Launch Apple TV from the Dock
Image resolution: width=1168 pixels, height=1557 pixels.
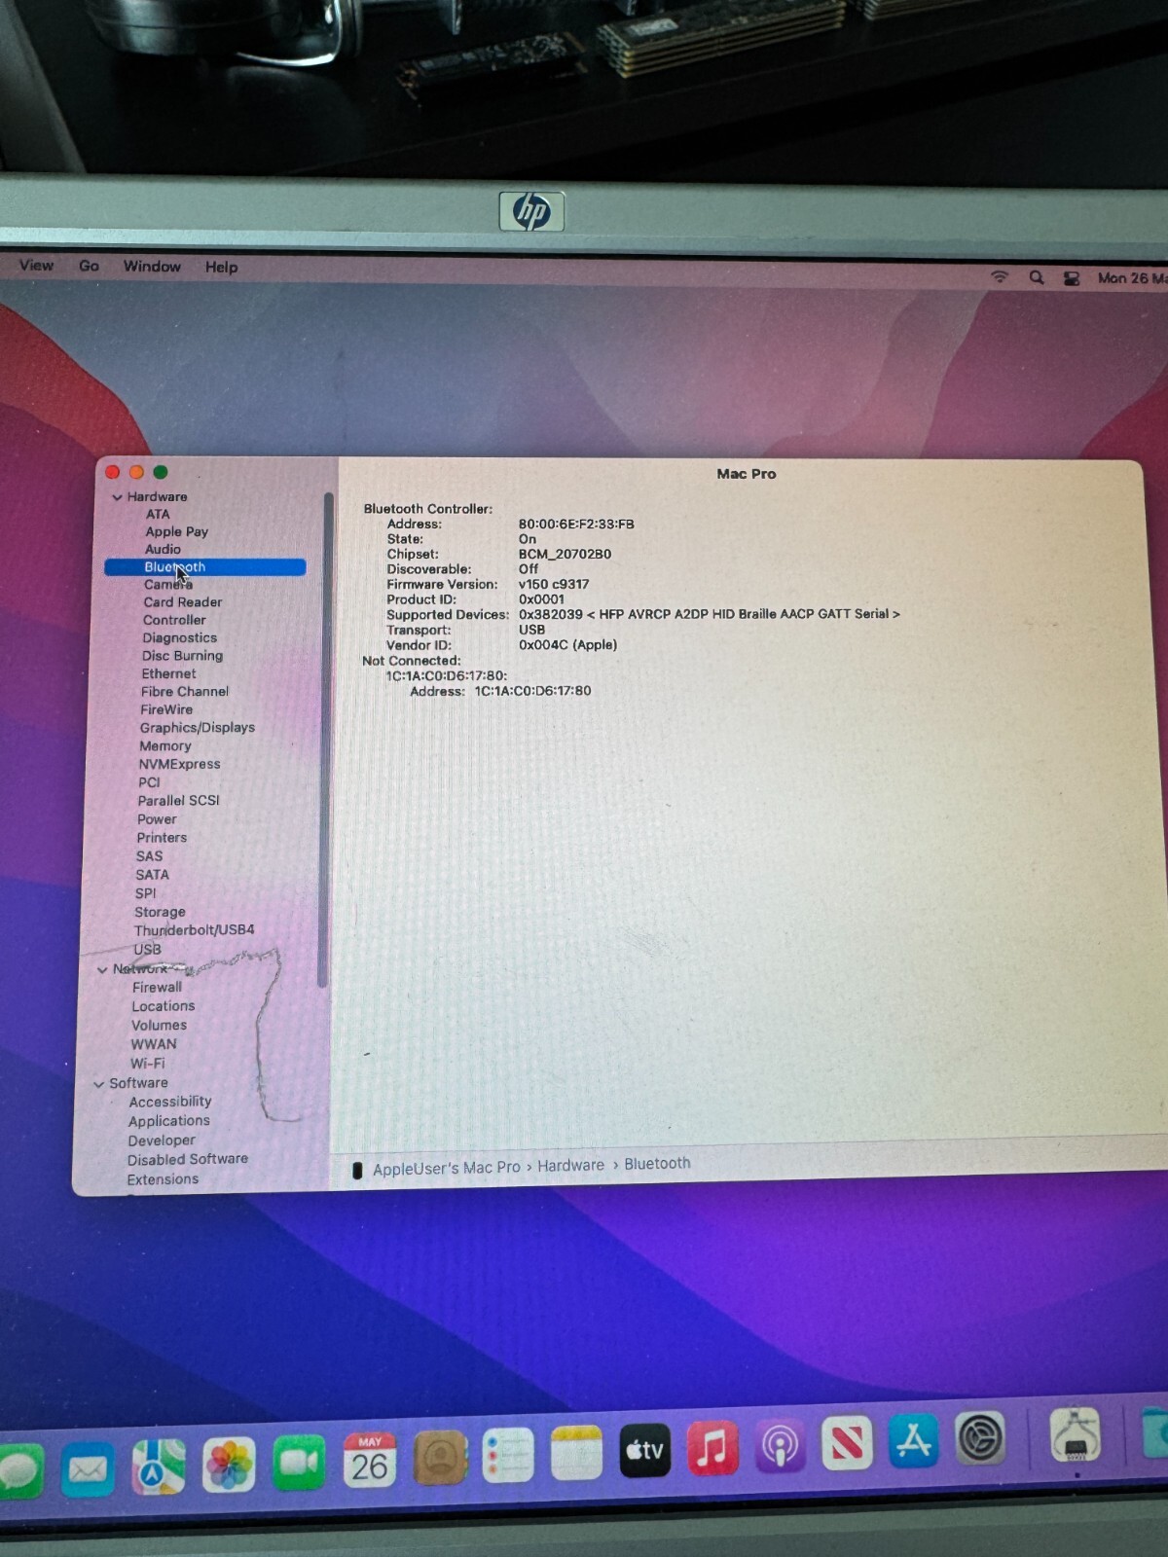644,1451
